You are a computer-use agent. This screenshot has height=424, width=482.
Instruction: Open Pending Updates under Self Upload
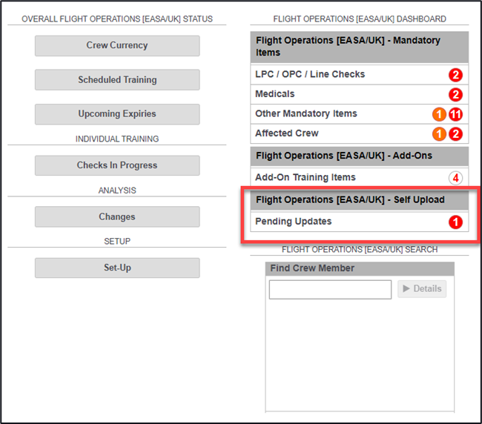pos(294,222)
